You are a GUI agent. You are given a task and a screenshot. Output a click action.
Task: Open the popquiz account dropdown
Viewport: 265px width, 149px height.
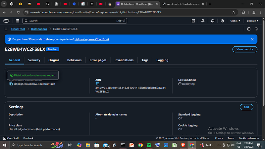pyautogui.click(x=253, y=21)
